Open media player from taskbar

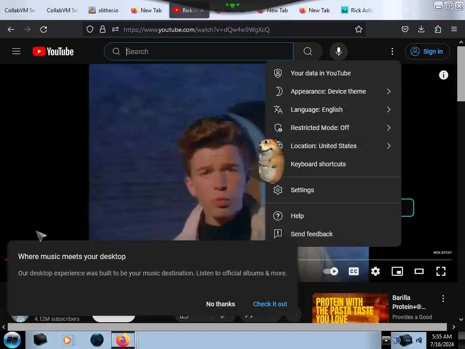pos(67,340)
